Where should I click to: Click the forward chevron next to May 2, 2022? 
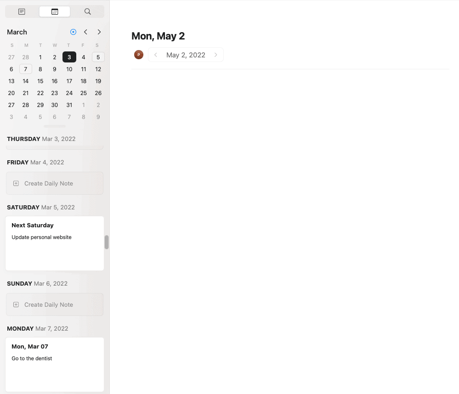click(215, 54)
